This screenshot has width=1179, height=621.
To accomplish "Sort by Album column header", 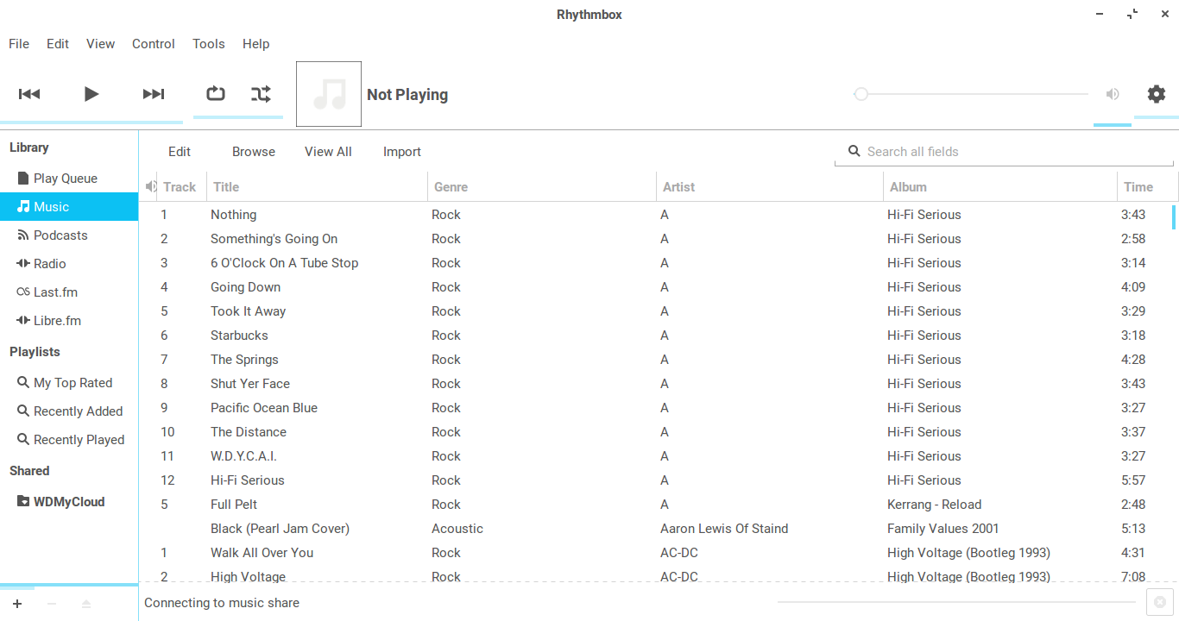I will 999,187.
